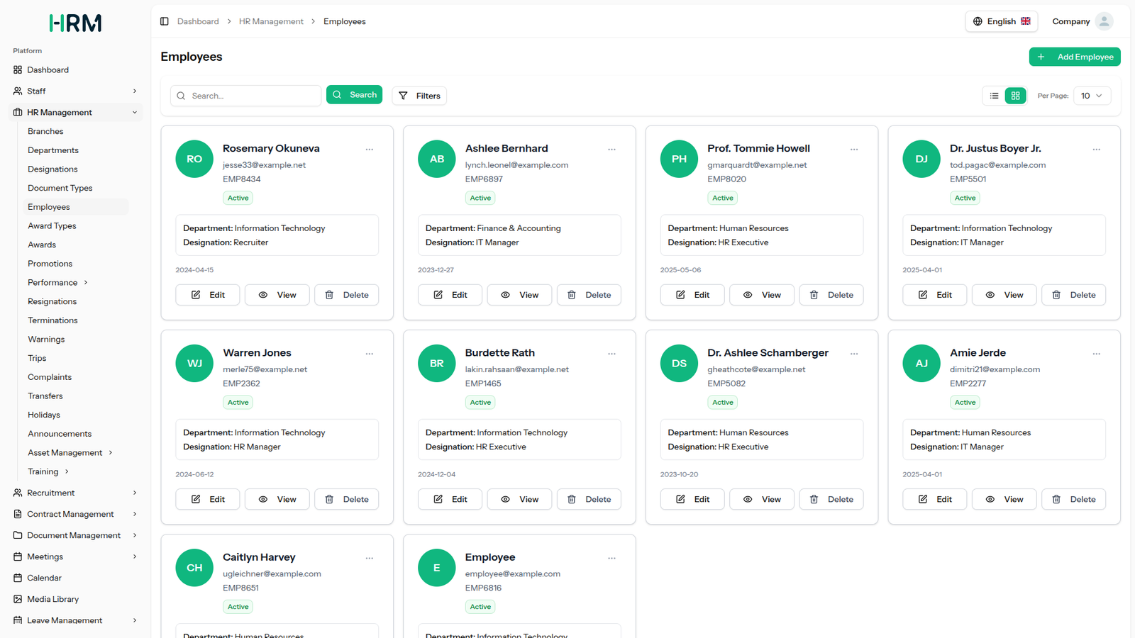View Dr. Ashlee Schamberger's profile
This screenshot has width=1135, height=638.
coord(762,499)
